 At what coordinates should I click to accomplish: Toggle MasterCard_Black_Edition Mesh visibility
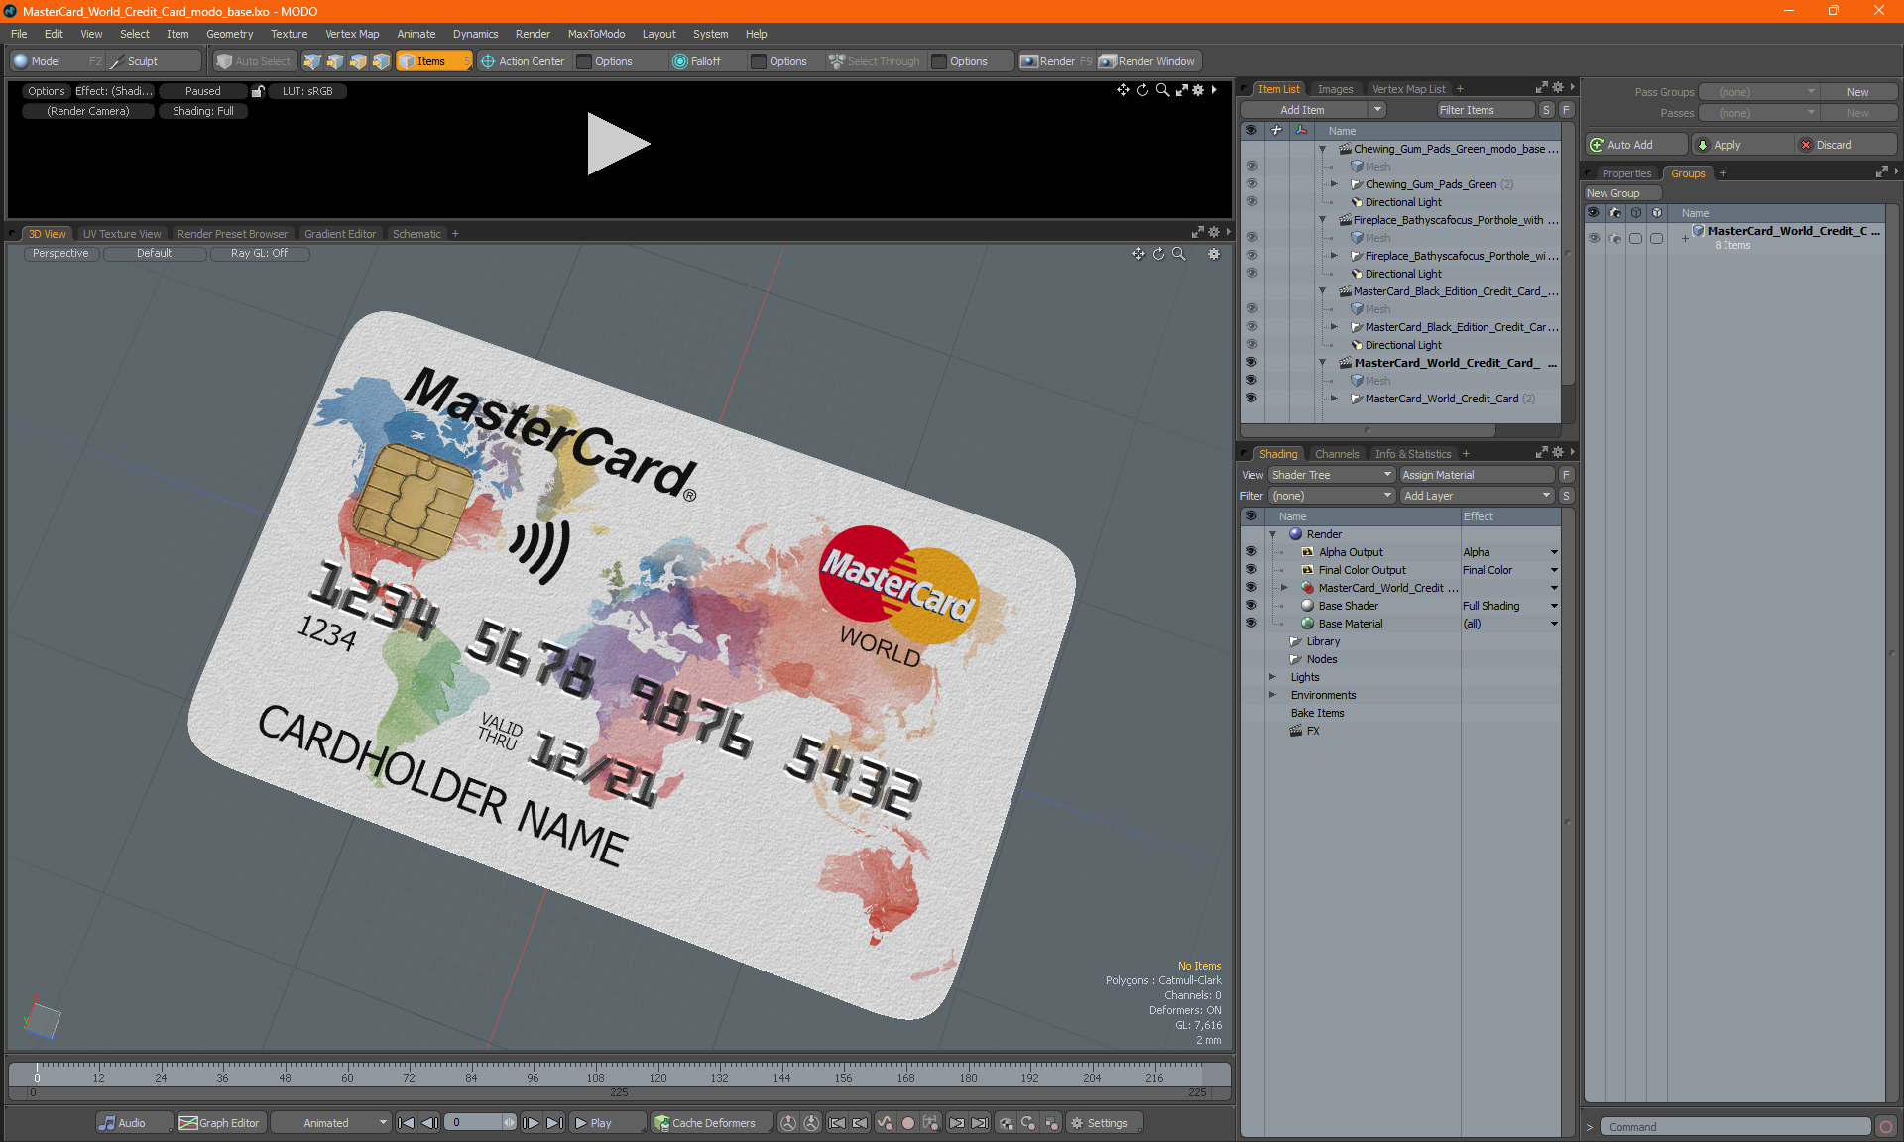[1250, 309]
